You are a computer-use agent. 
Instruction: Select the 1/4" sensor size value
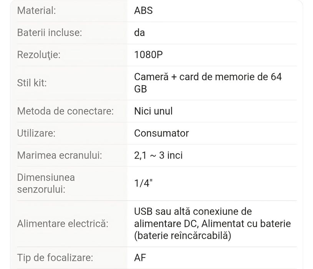[143, 184]
